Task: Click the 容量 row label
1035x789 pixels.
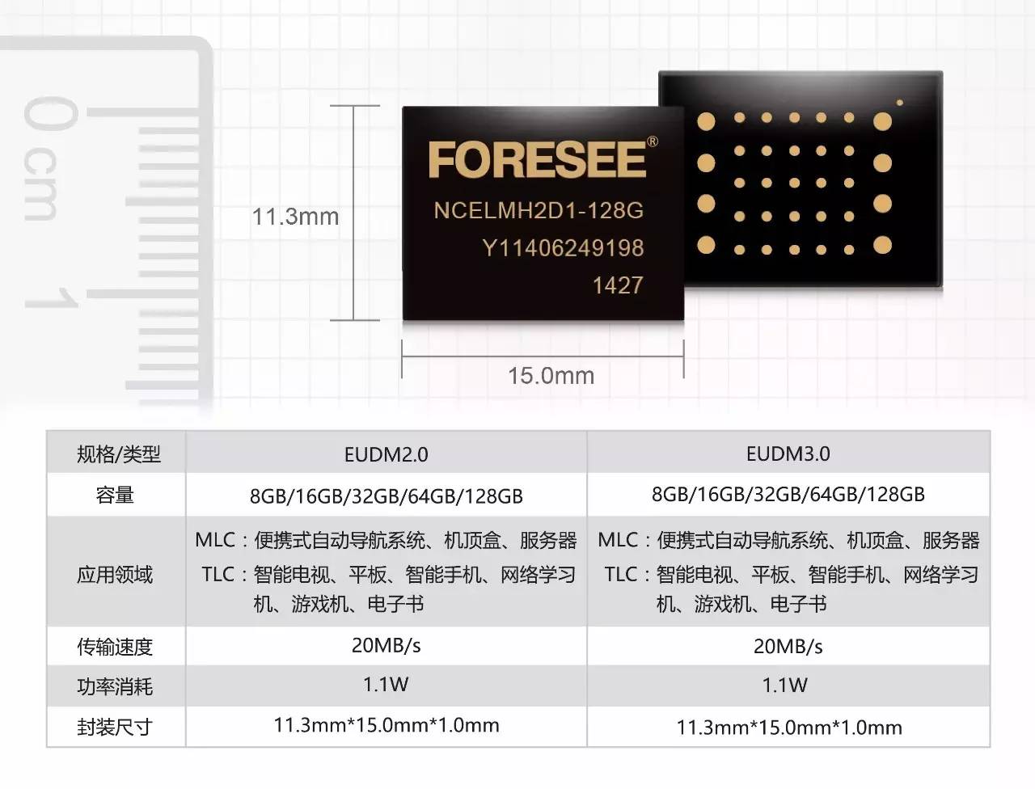Action: coord(115,496)
